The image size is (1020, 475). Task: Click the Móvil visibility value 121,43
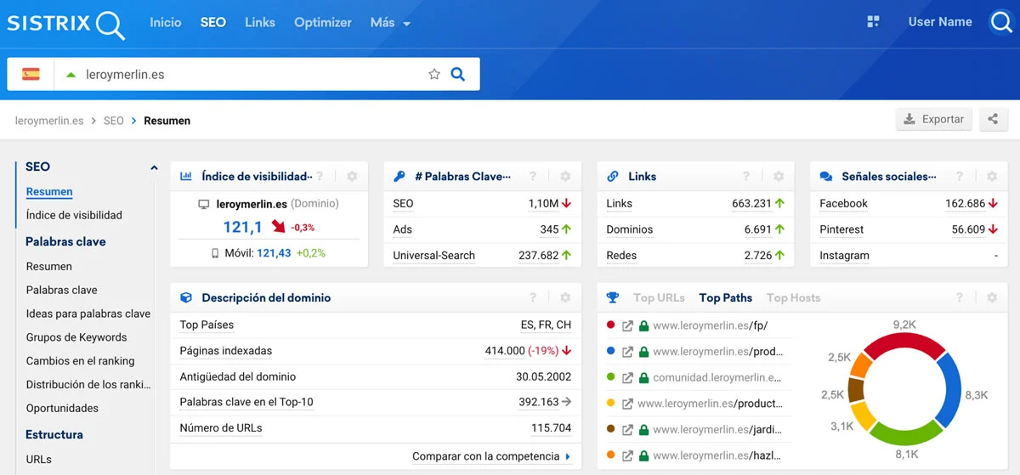click(x=274, y=253)
